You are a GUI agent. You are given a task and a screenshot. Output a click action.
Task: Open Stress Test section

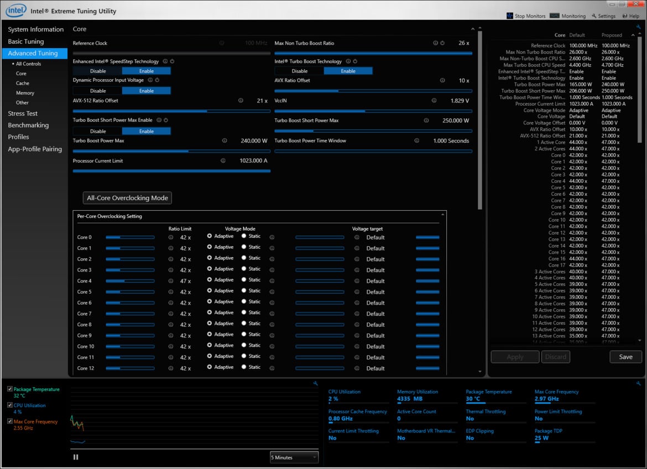(23, 113)
